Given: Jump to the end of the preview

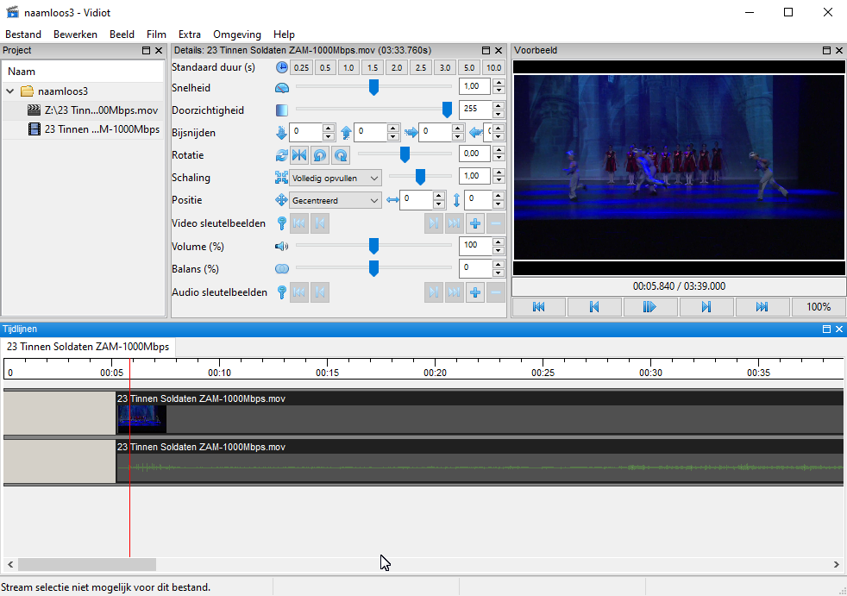Looking at the screenshot, I should (x=762, y=307).
